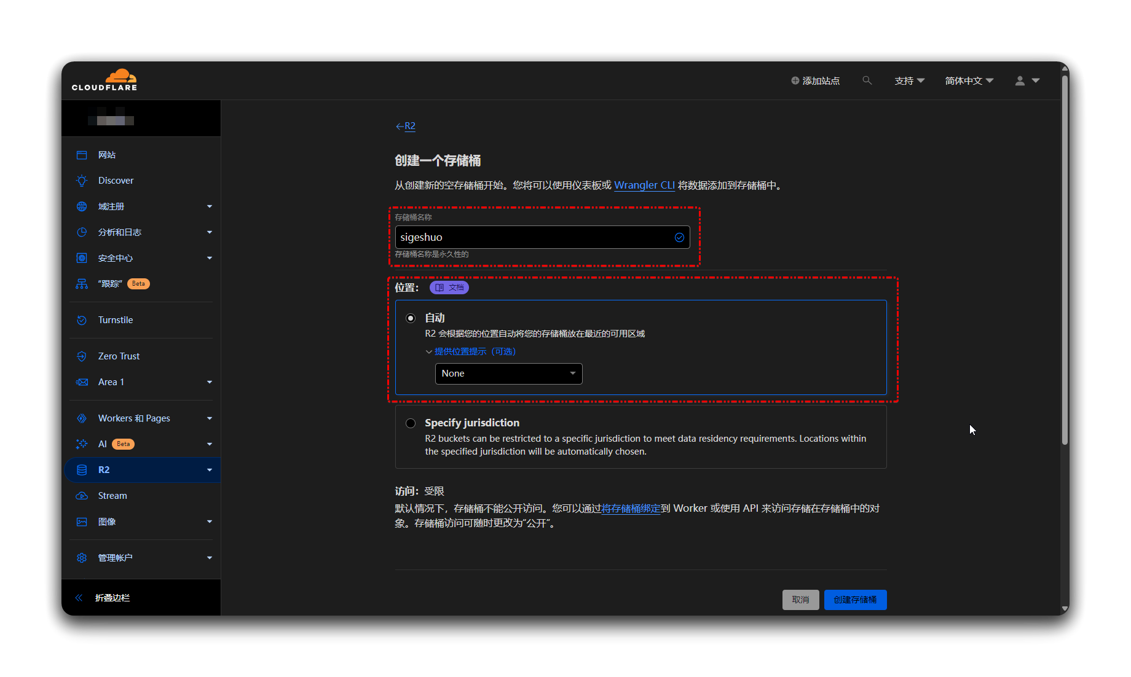Image resolution: width=1131 pixels, height=677 pixels.
Task: Click the AI sparkle icon
Action: click(x=82, y=444)
